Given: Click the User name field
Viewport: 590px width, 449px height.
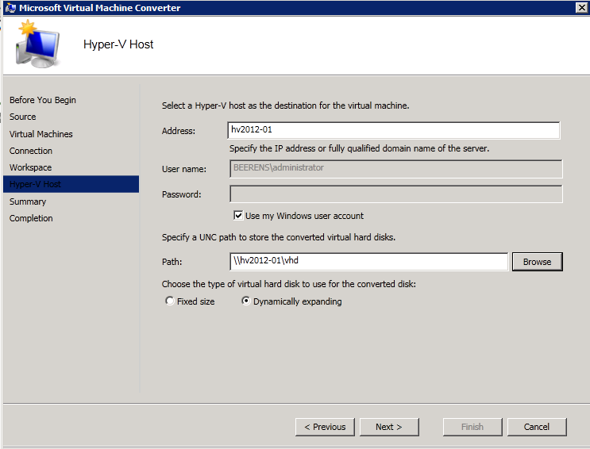Looking at the screenshot, I should coord(396,168).
